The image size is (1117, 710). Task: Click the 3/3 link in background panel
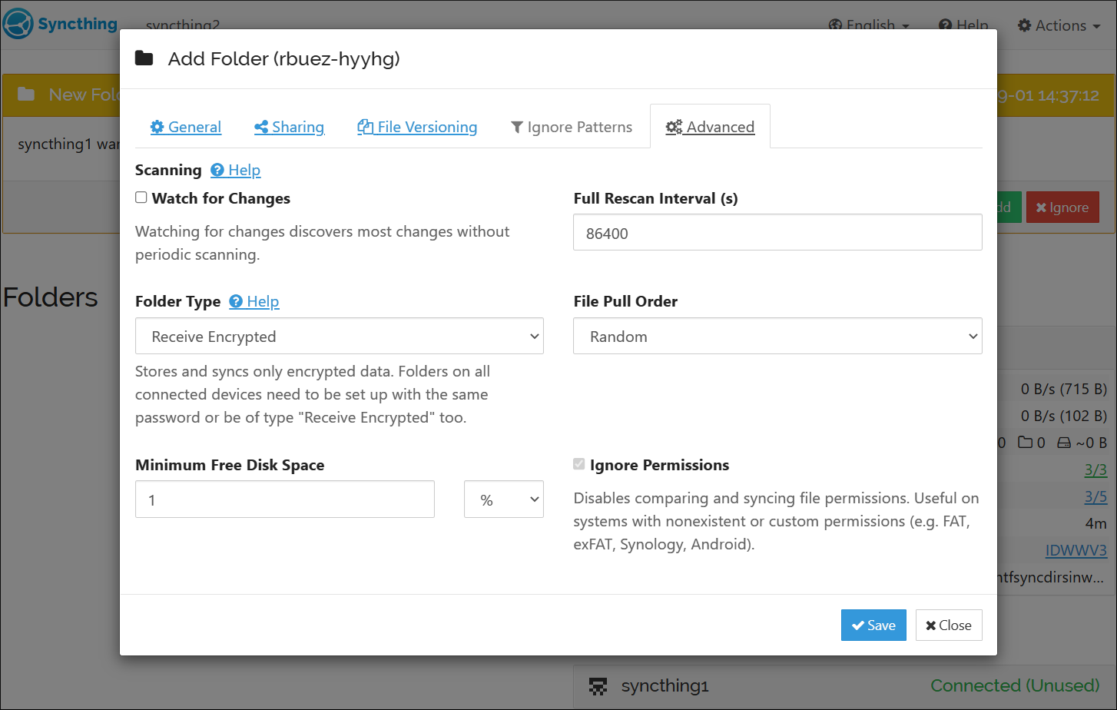[x=1095, y=469]
